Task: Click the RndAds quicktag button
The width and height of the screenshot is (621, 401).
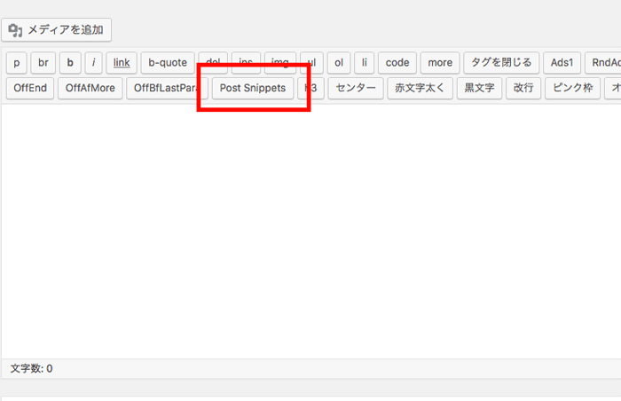Action: tap(603, 63)
